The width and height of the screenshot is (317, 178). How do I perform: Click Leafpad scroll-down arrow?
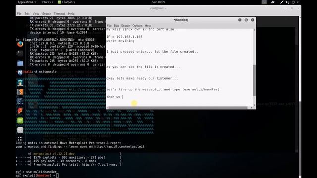254,105
